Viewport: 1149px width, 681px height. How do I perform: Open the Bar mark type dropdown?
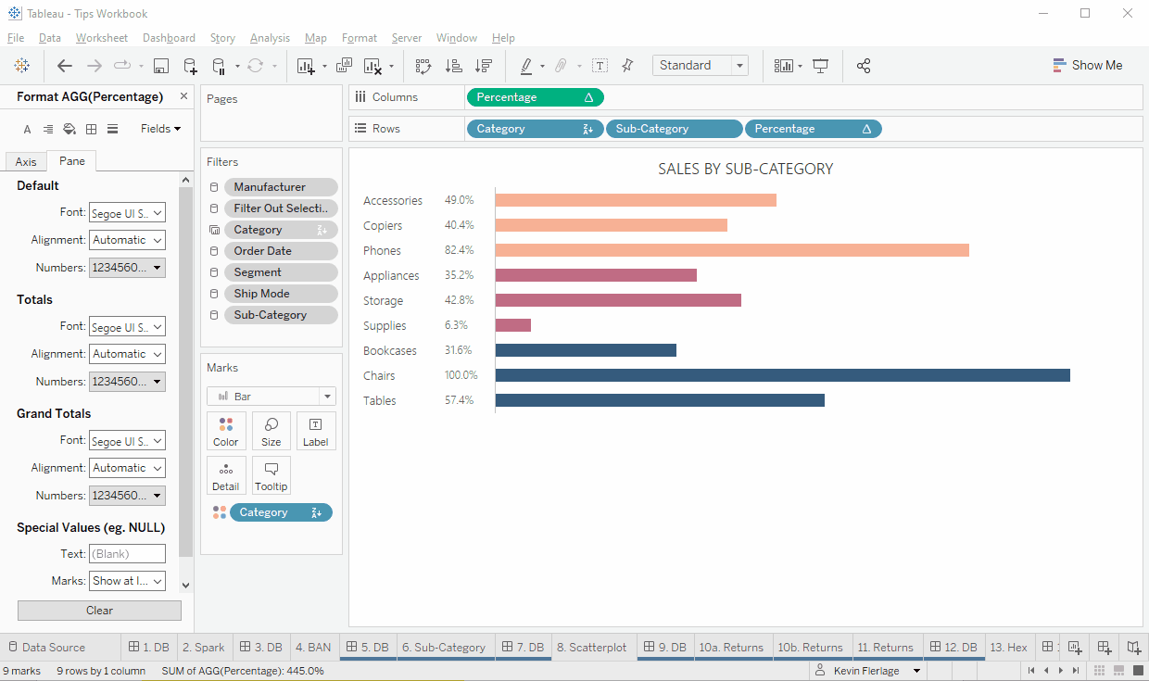(271, 397)
